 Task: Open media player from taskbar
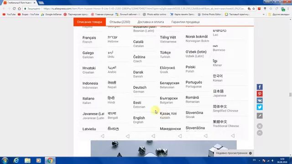38,160
